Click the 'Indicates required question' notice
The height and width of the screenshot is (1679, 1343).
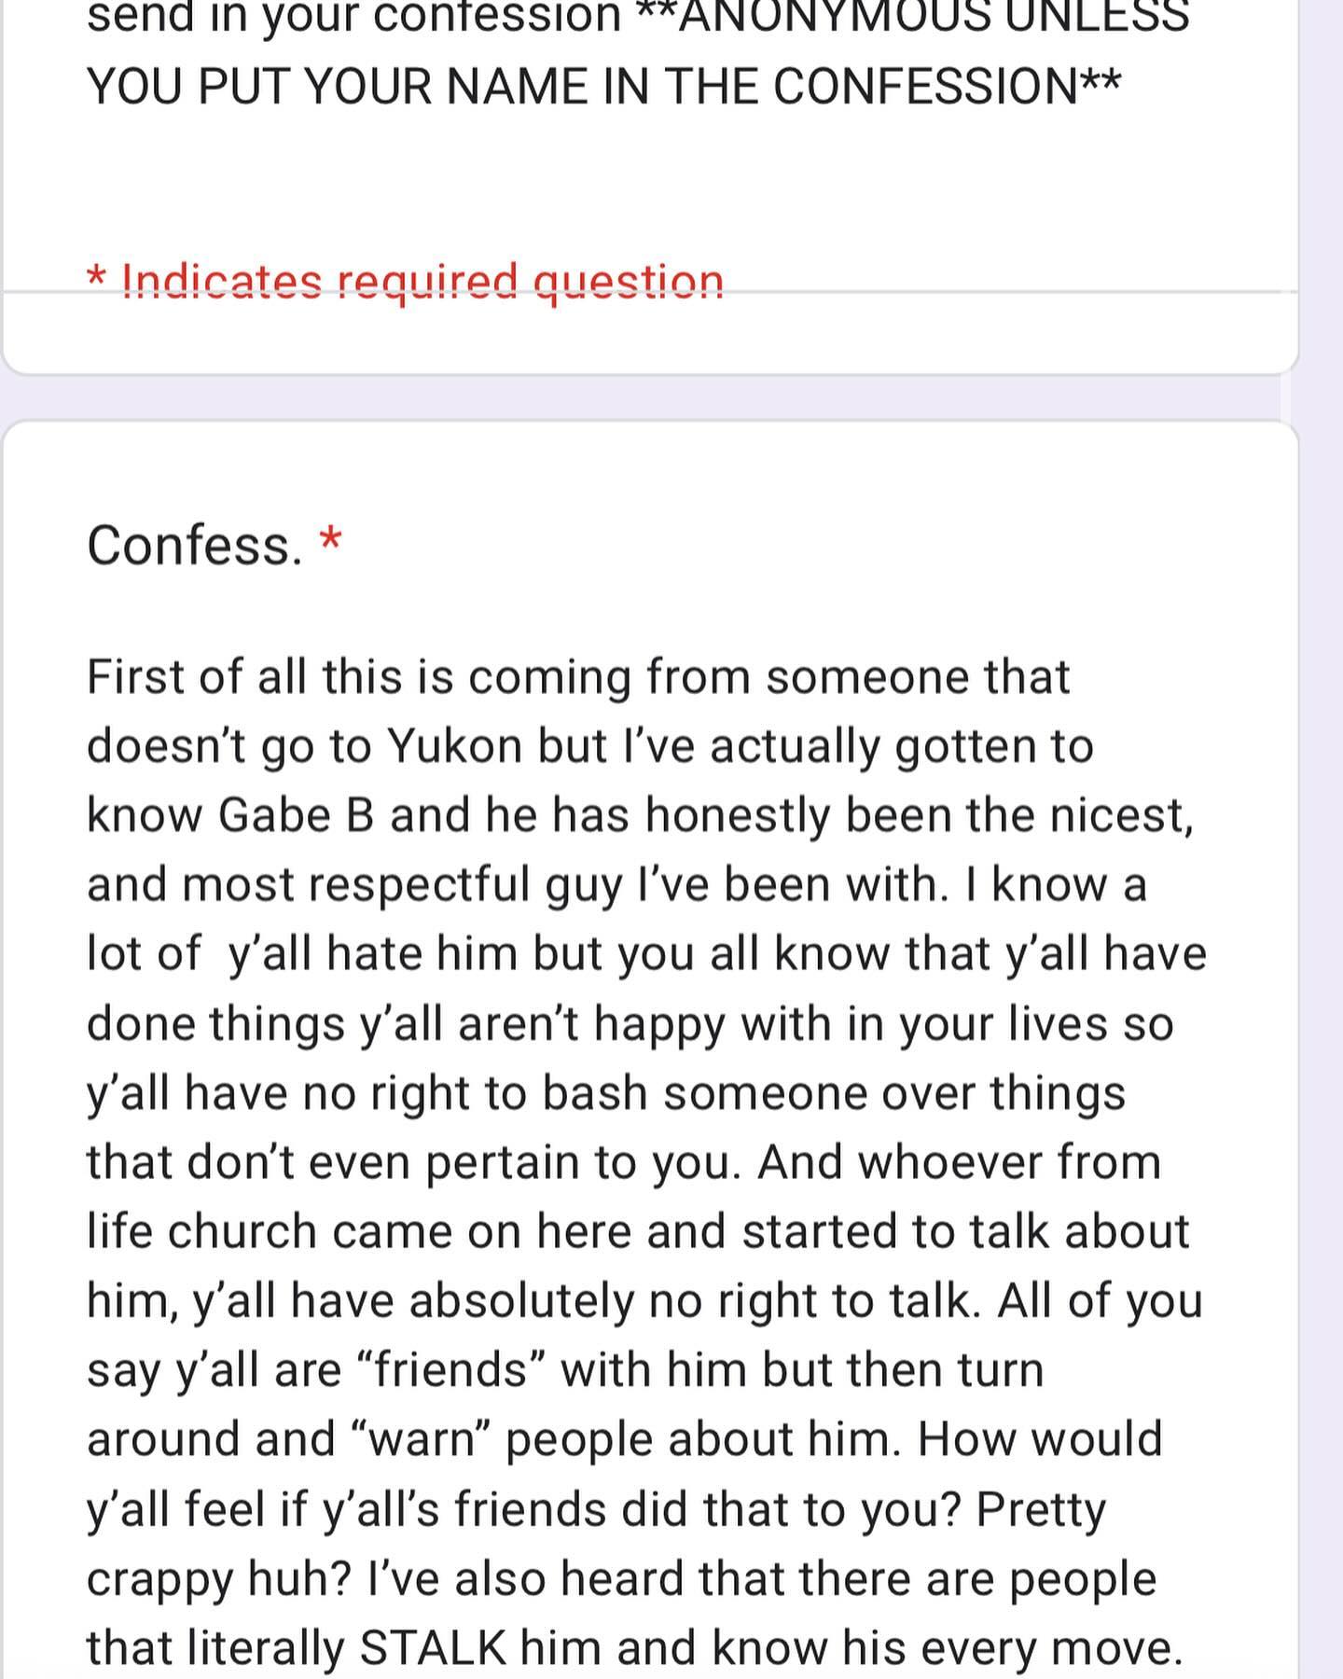pos(405,281)
